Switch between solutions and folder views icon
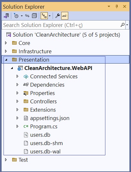Viewport: 131px width, 172px height. pos(6,16)
